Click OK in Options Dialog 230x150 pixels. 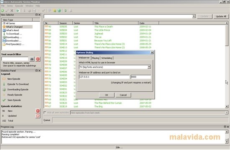(107, 95)
